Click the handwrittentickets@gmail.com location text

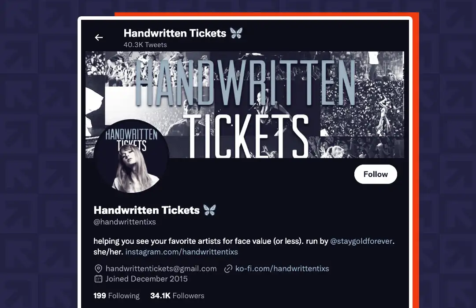(x=161, y=268)
